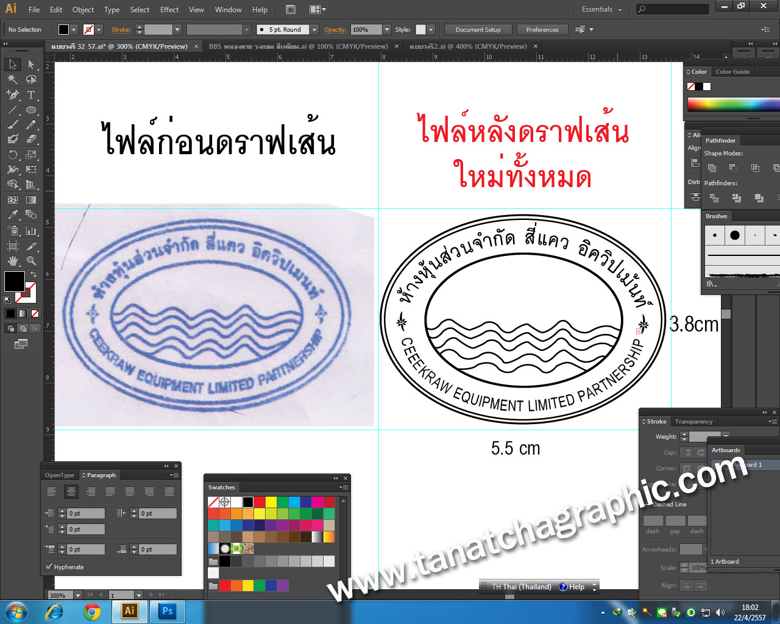Select the Pencil tool
Viewport: 780px width, 624px height.
[x=31, y=125]
